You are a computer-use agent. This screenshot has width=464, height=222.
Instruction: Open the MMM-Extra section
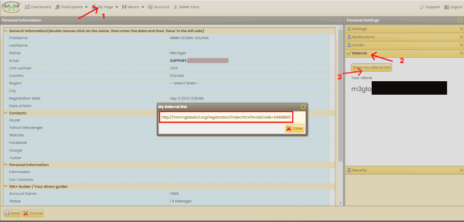tap(186, 7)
